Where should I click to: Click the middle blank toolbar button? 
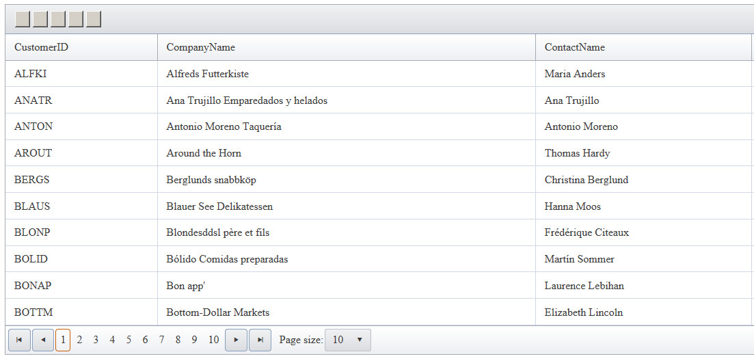58,19
